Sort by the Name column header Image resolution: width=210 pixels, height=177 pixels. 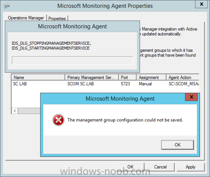pyautogui.click(x=38, y=77)
